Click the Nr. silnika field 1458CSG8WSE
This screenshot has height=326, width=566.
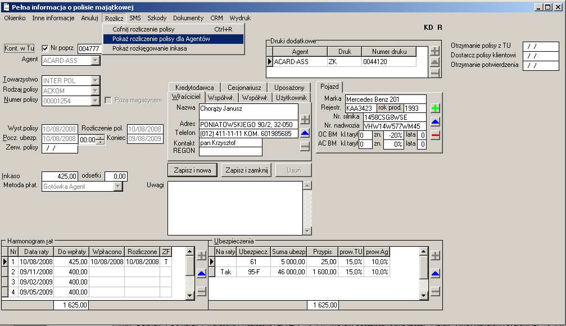click(x=395, y=117)
